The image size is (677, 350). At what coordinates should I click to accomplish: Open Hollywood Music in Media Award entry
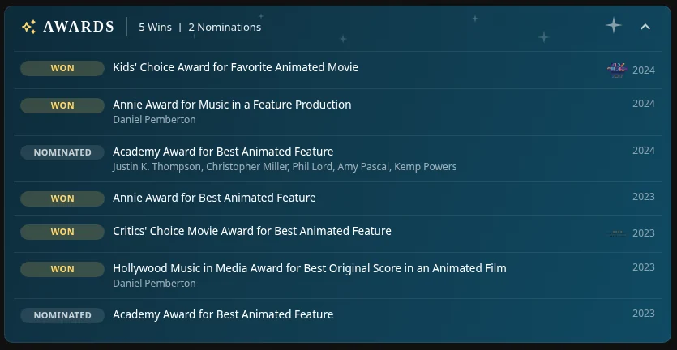point(309,268)
